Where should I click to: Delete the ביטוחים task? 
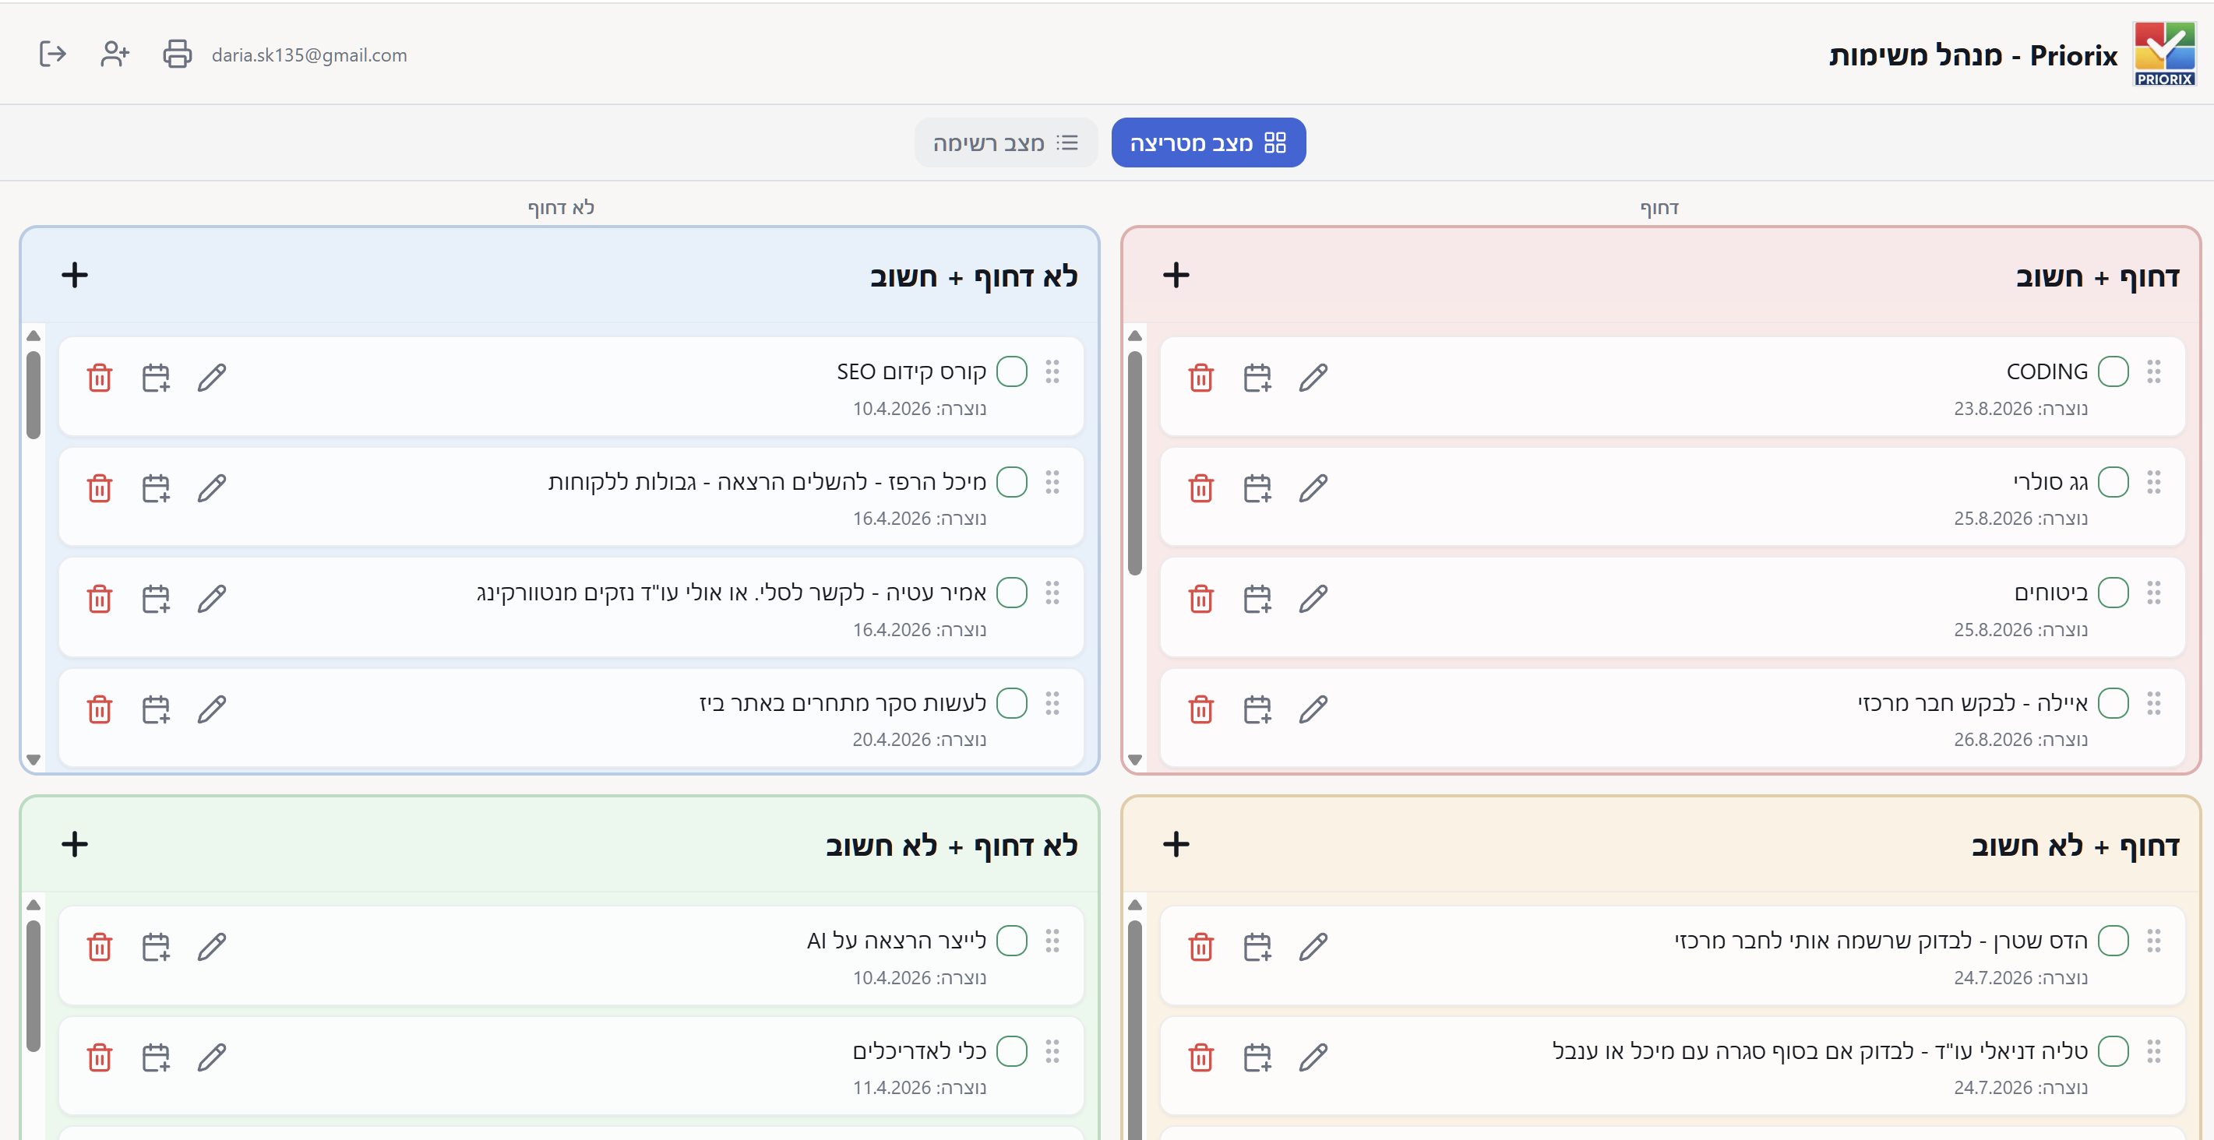click(1200, 598)
